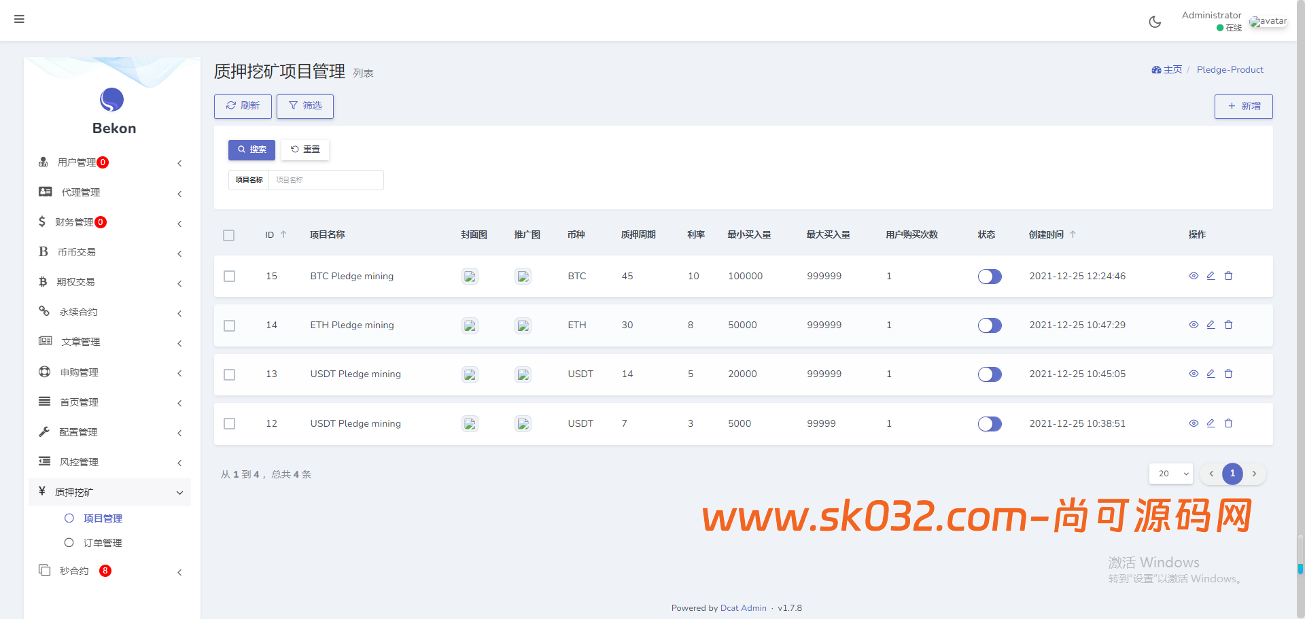Delete the row with ID 12

pyautogui.click(x=1228, y=423)
